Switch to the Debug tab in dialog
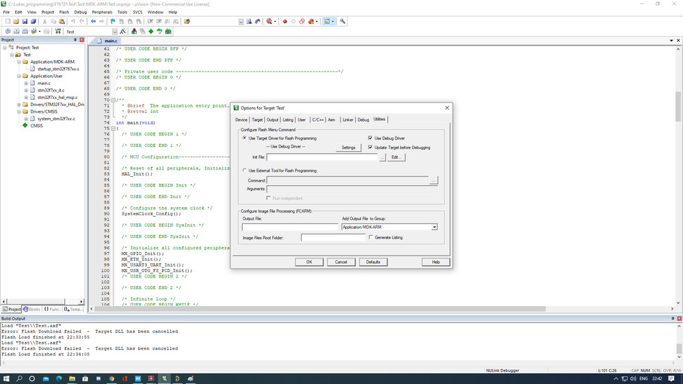The height and width of the screenshot is (384, 683). (x=363, y=120)
